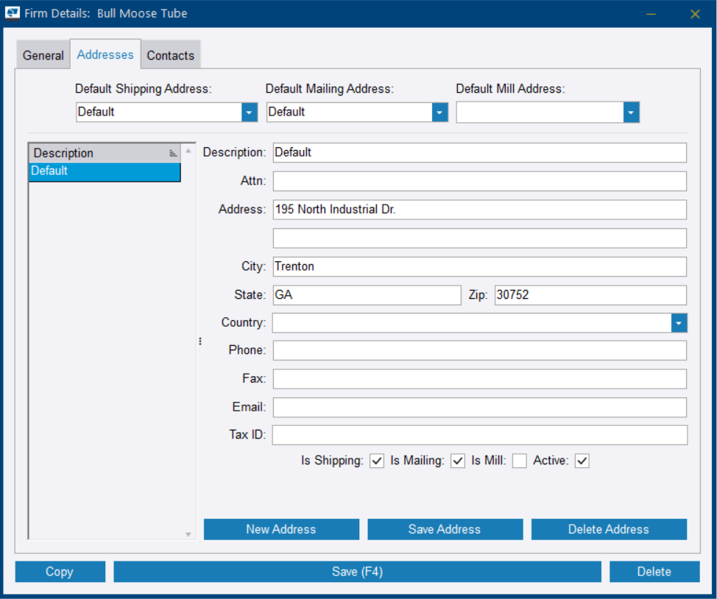Expand the Default Mill Address dropdown

631,113
